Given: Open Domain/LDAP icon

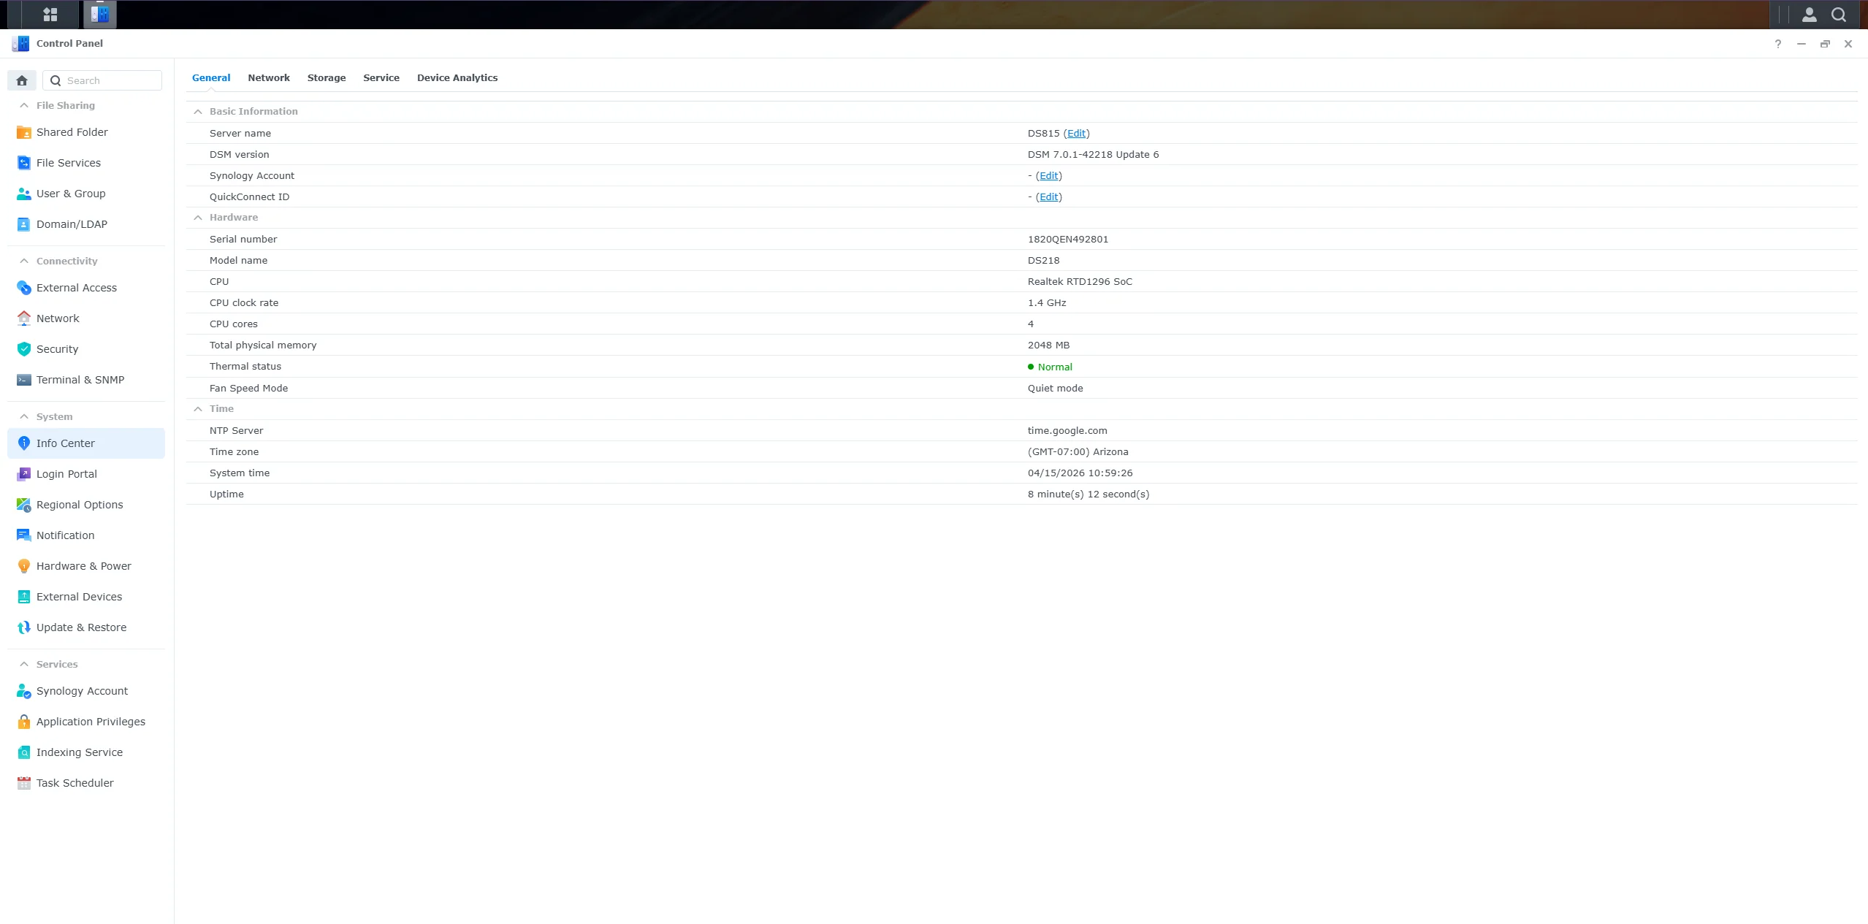Looking at the screenshot, I should point(23,224).
